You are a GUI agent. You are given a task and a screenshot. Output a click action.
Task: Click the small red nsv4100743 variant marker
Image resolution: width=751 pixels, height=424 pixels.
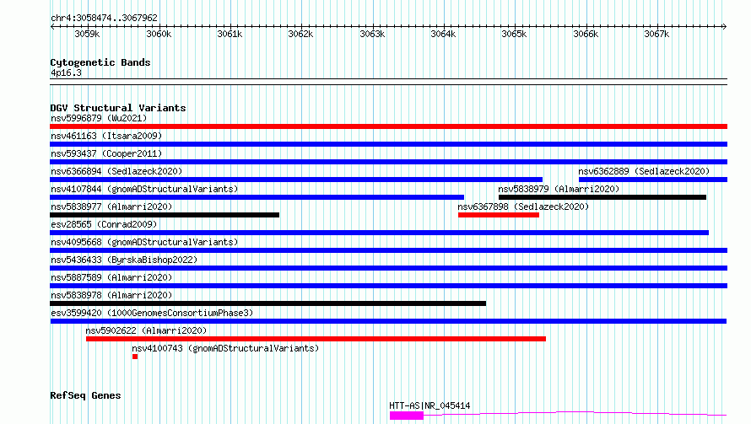[x=135, y=357]
